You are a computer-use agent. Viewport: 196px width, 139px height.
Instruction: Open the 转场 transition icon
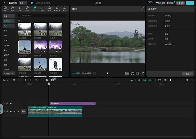click(x=42, y=8)
